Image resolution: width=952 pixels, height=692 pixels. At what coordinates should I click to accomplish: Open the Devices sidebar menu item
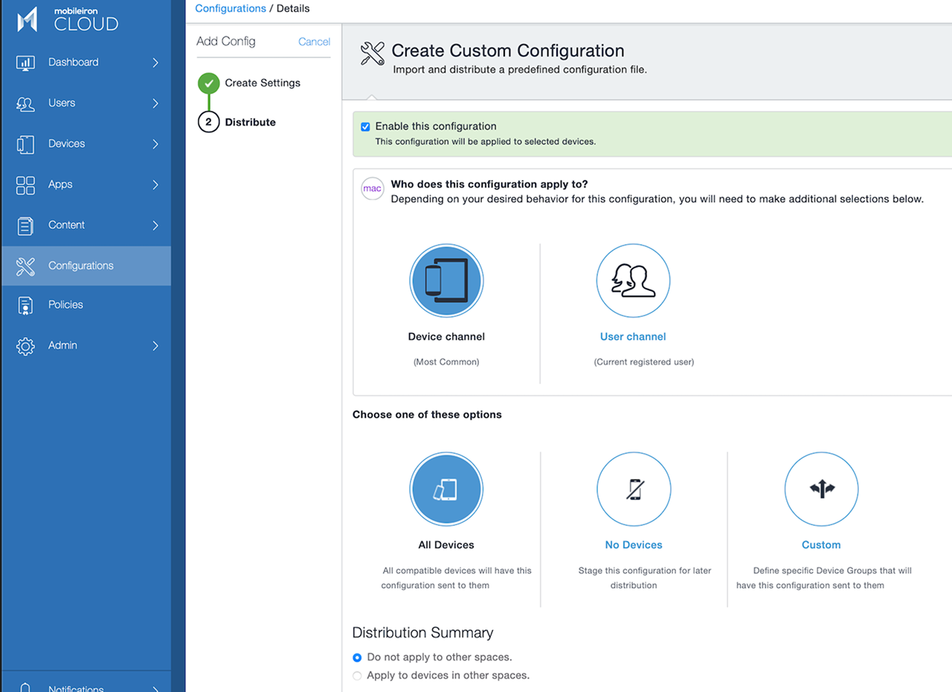[67, 144]
